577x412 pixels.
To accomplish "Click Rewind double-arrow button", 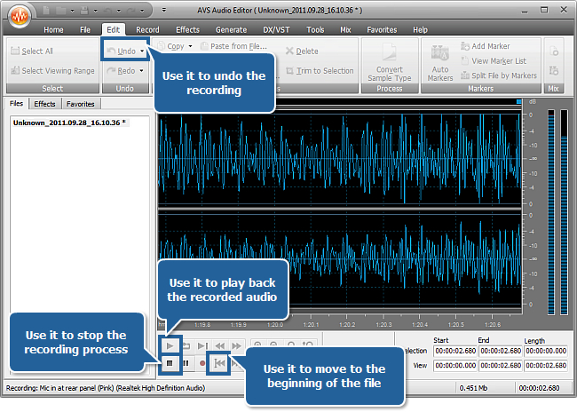I will [220, 346].
